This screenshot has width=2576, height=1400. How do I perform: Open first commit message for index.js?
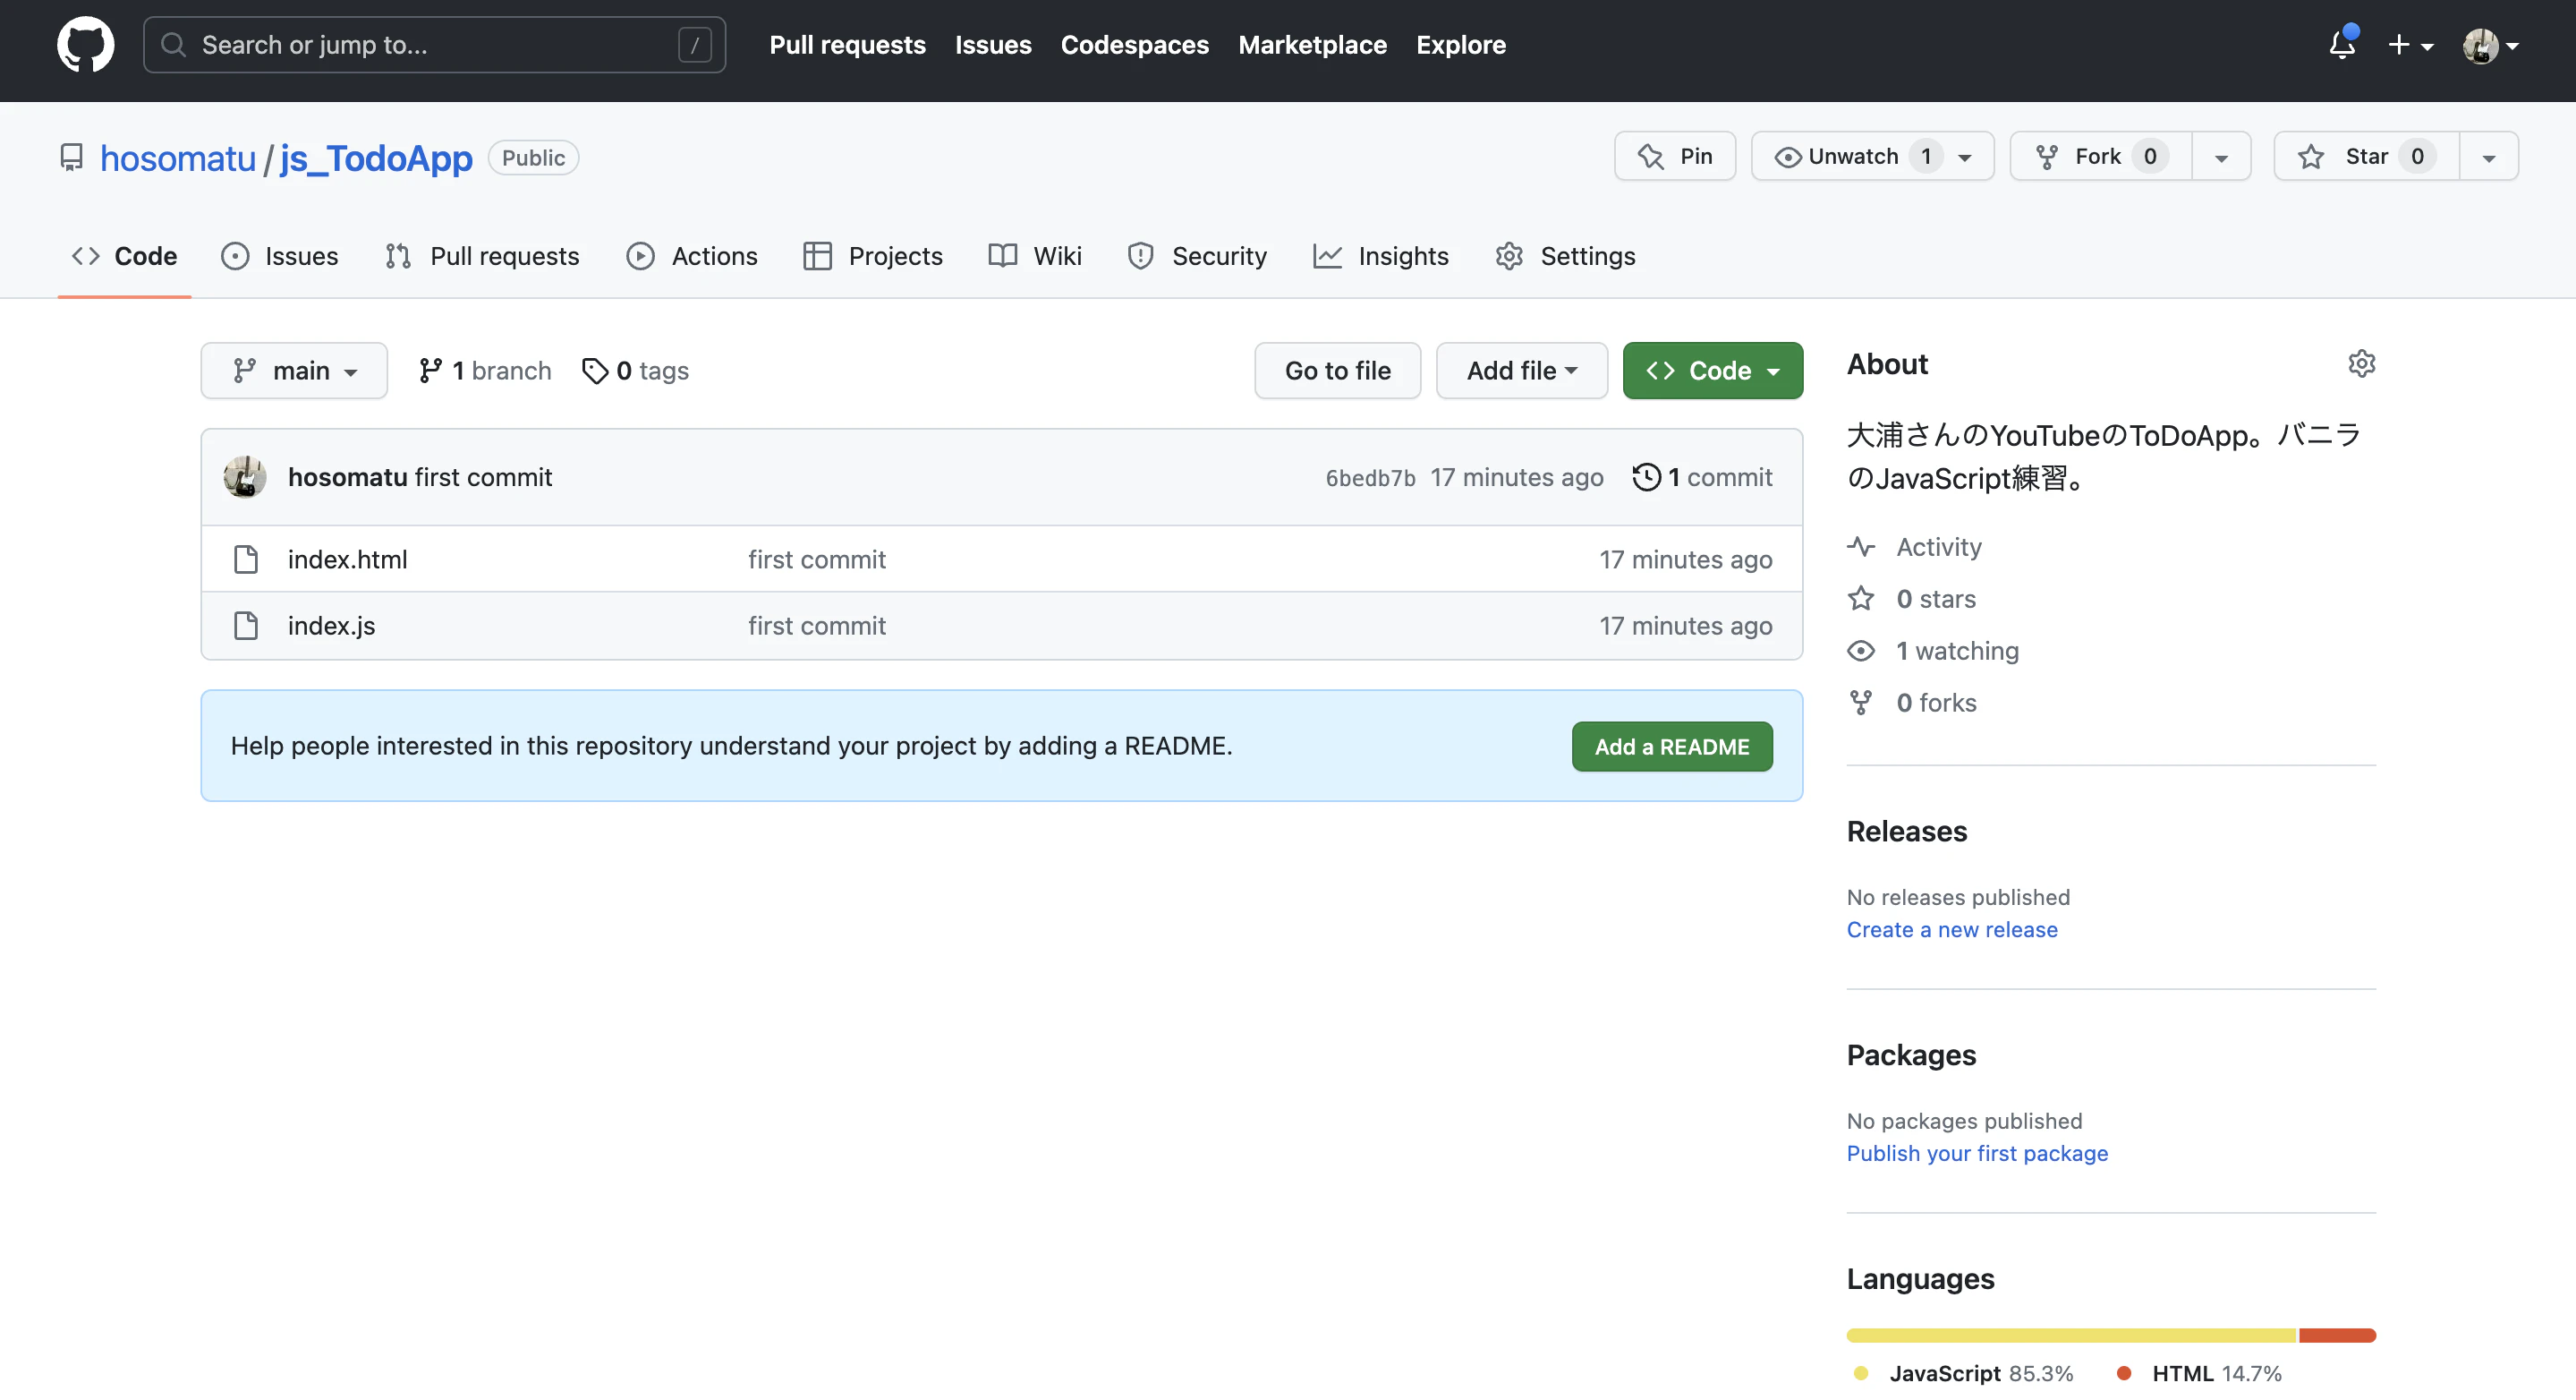point(817,626)
